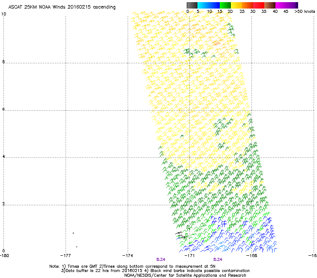Click the 'NOAA/NESDIS/Center for Satellite Applications and Research' credit
The height and width of the screenshot is (278, 317).
click(185, 275)
